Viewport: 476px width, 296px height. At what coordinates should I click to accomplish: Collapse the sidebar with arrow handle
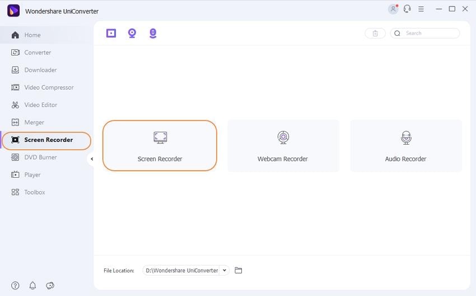tap(91, 159)
